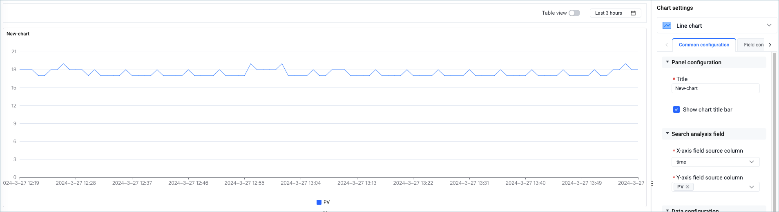The height and width of the screenshot is (212, 779).
Task: Click the Chart settings heading
Action: click(x=675, y=8)
